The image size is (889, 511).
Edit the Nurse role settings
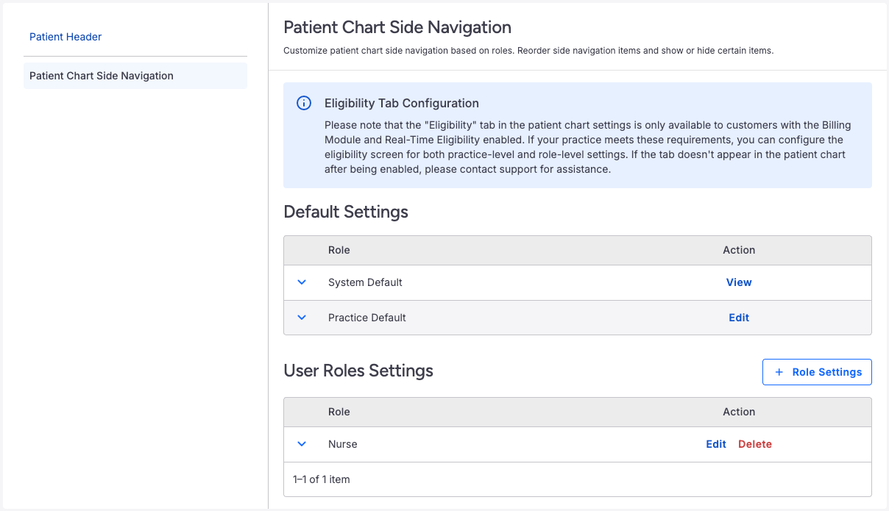coord(716,444)
